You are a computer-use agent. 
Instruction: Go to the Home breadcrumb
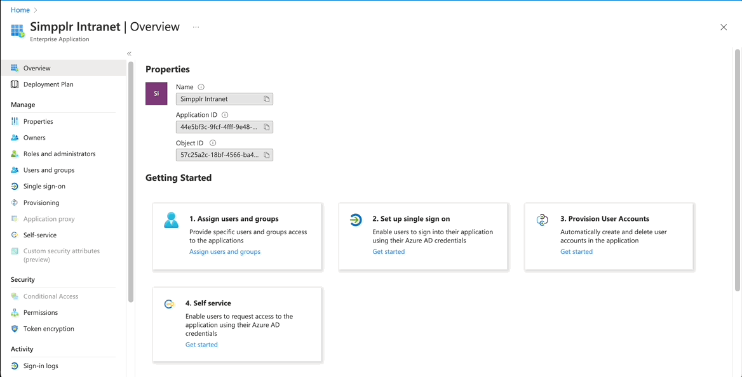click(x=20, y=10)
